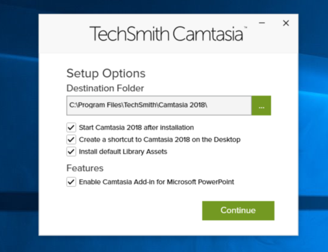
Task: Click the Features section heading
Action: coord(85,168)
